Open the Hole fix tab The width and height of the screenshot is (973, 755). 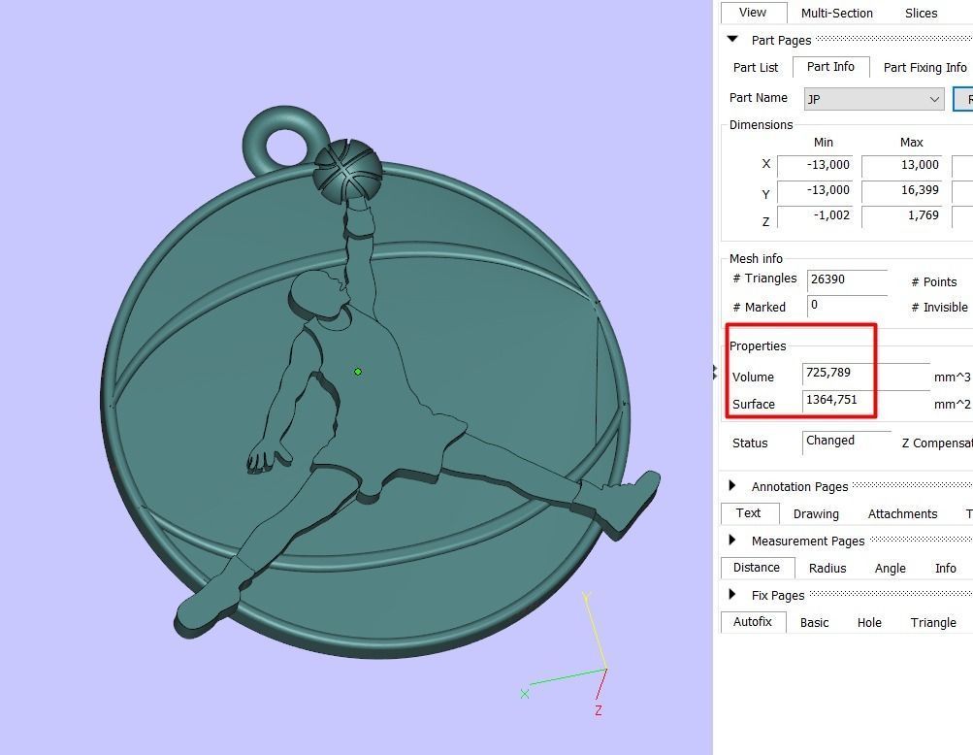pos(869,622)
